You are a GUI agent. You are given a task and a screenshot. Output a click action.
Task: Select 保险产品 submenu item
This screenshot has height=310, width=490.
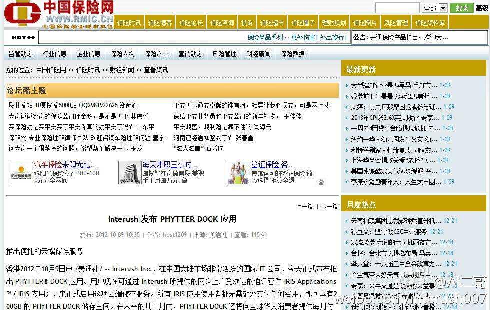[x=156, y=54]
